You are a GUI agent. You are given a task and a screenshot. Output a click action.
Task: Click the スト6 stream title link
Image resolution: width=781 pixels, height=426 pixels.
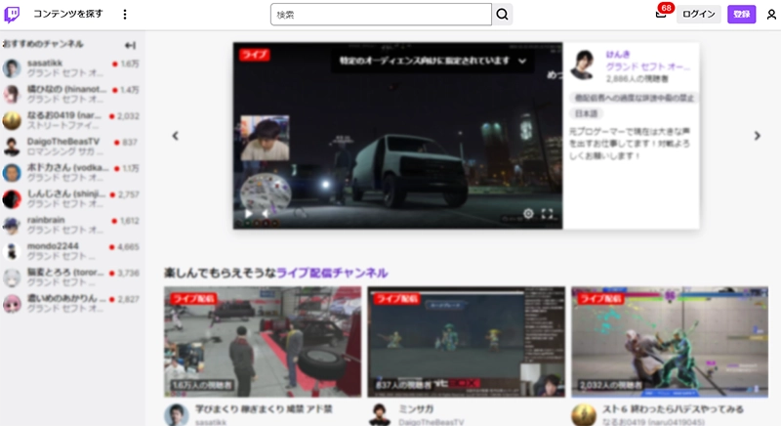(673, 409)
